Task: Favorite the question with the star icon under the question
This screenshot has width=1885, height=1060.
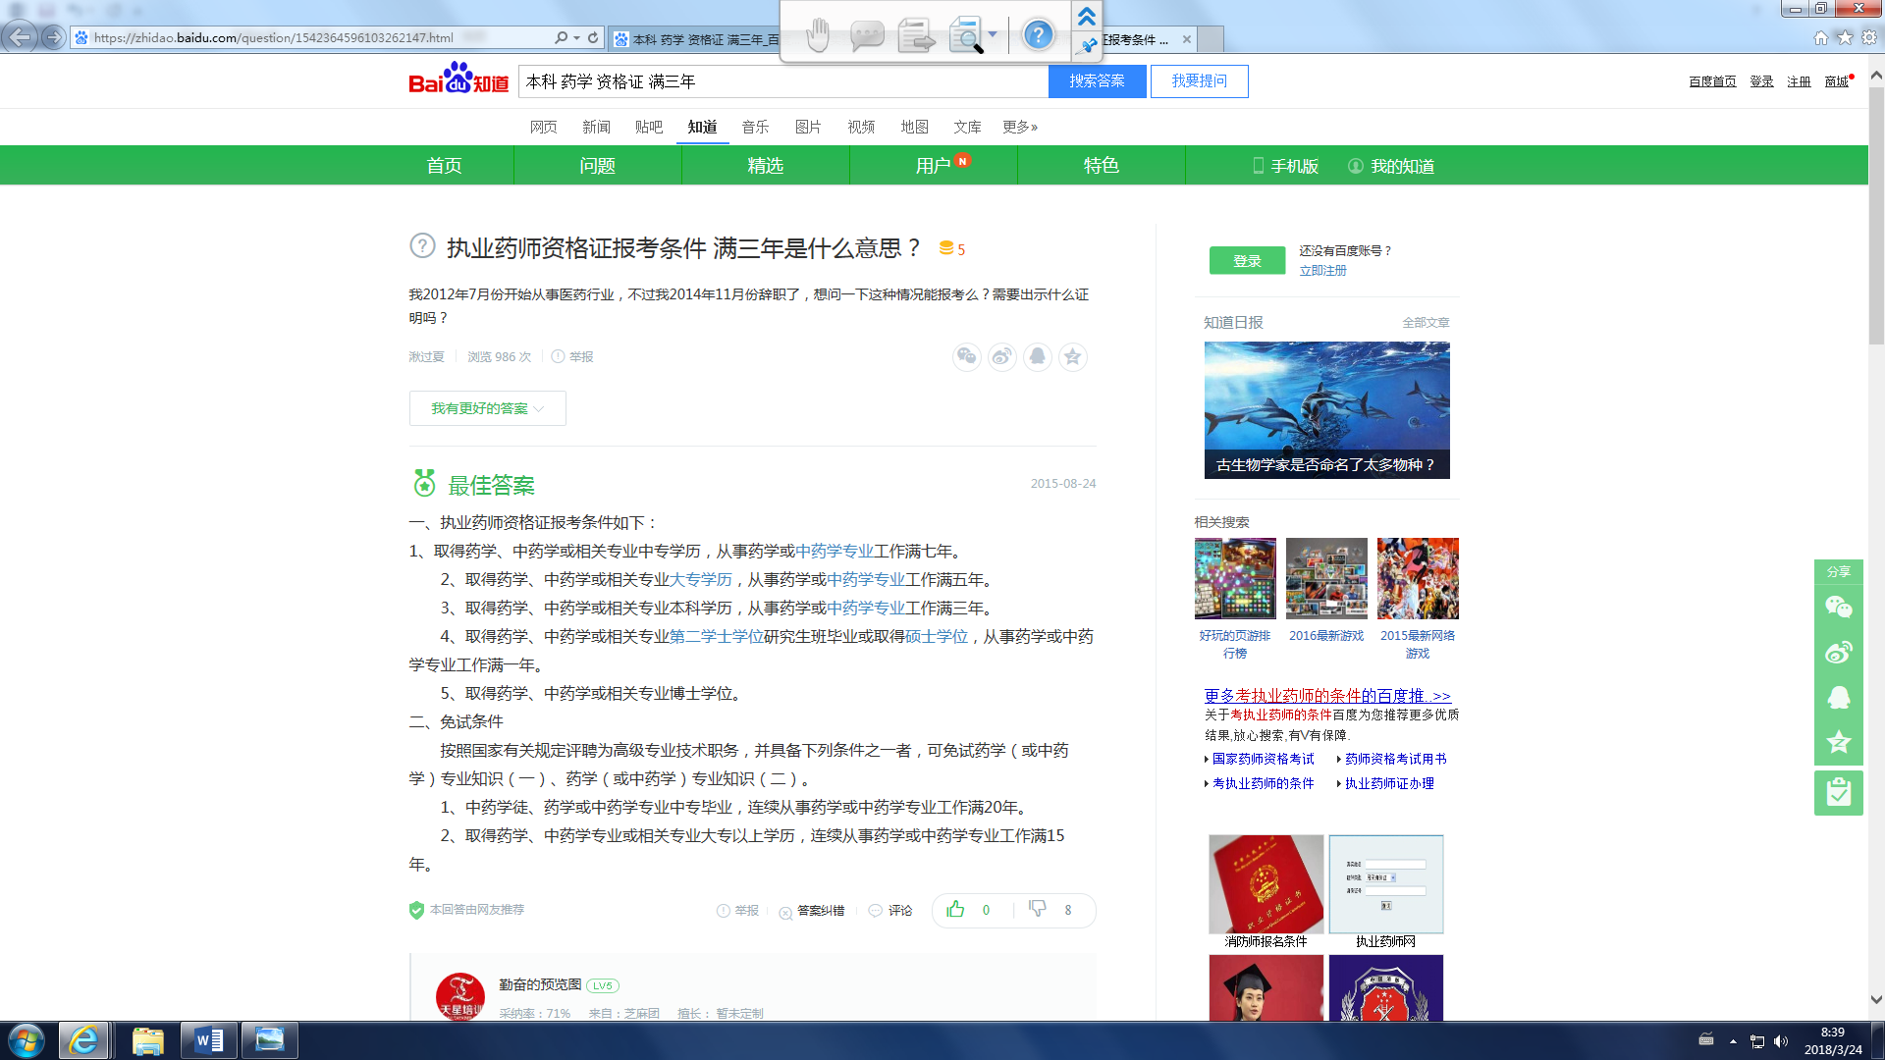Action: tap(1073, 356)
